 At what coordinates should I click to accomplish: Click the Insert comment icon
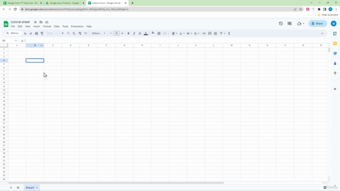(210, 33)
